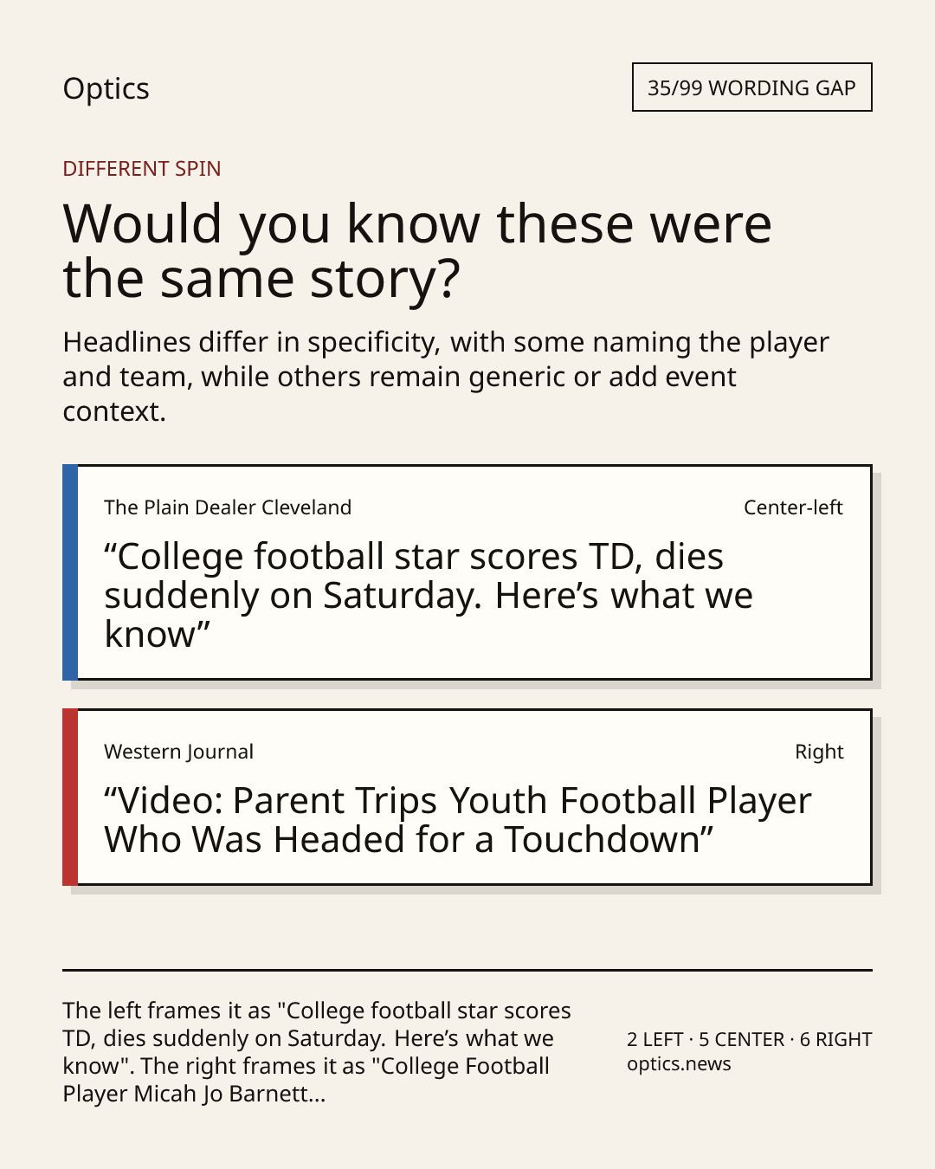Click the Western Journal source name
Viewport: 935px width, 1169px height.
[x=178, y=752]
